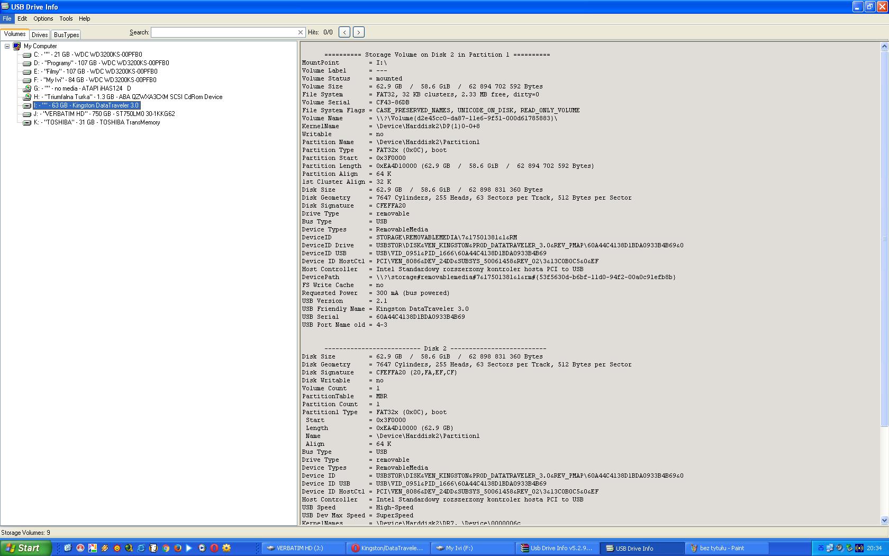
Task: Click the My Computer icon in tree
Action: tap(17, 46)
